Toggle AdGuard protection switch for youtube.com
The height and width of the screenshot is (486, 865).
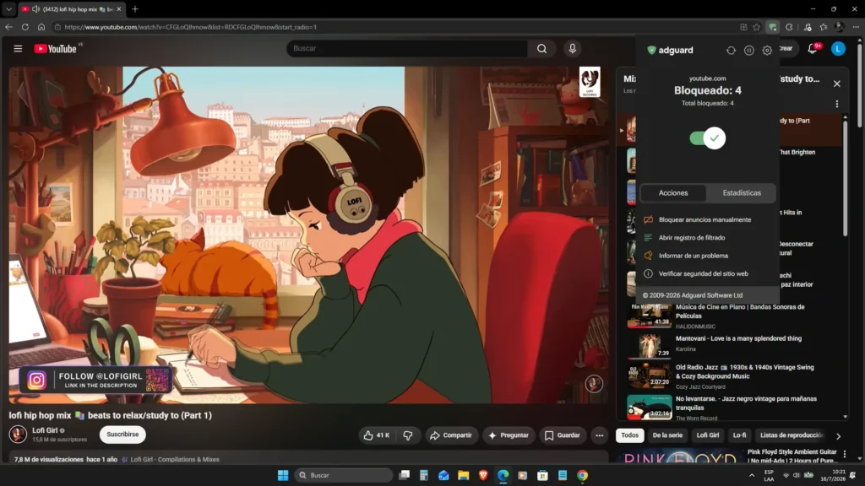(707, 138)
